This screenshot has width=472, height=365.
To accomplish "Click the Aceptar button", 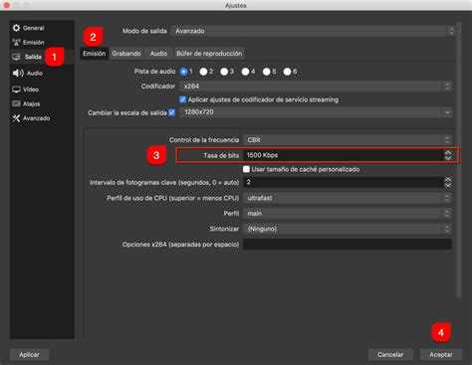I will 441,354.
